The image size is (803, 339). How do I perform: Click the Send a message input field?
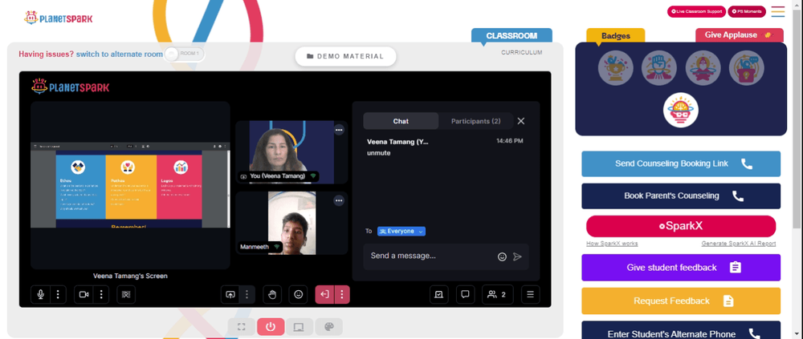click(x=430, y=256)
